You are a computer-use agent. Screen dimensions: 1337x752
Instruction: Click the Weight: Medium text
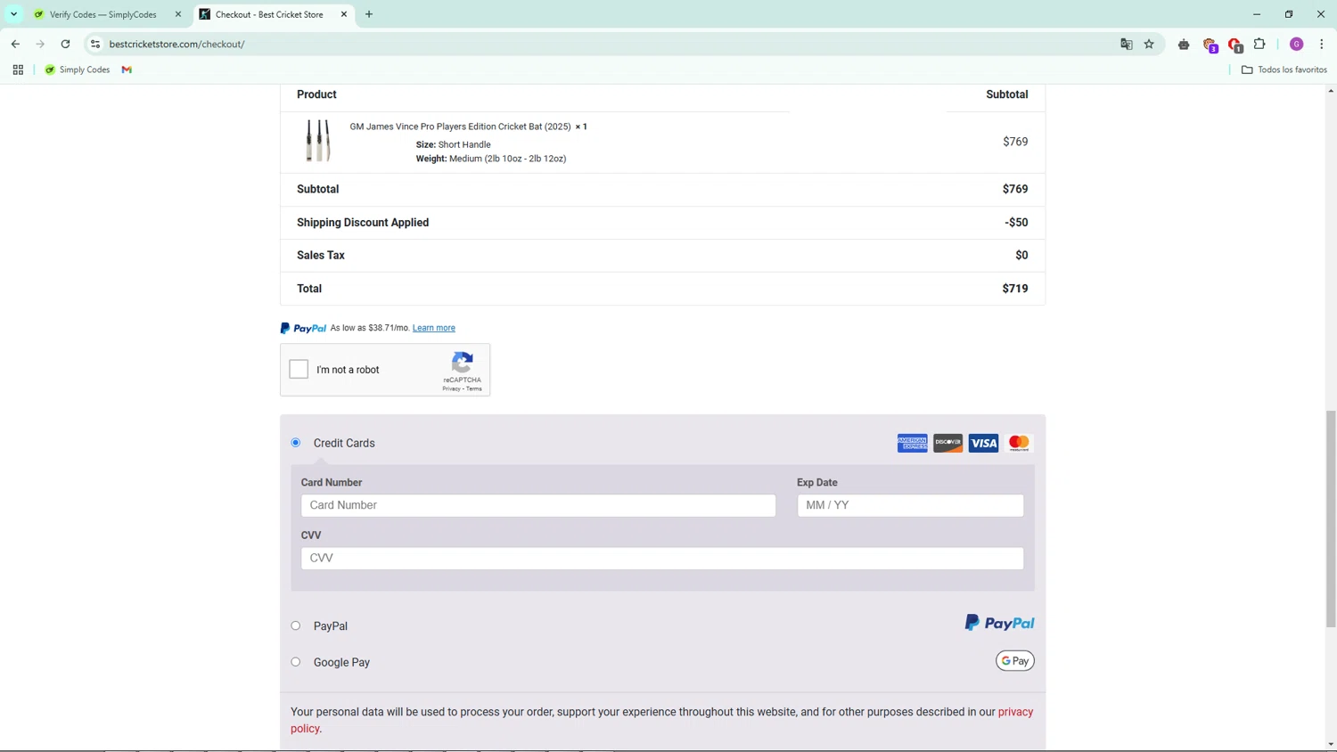coord(491,159)
